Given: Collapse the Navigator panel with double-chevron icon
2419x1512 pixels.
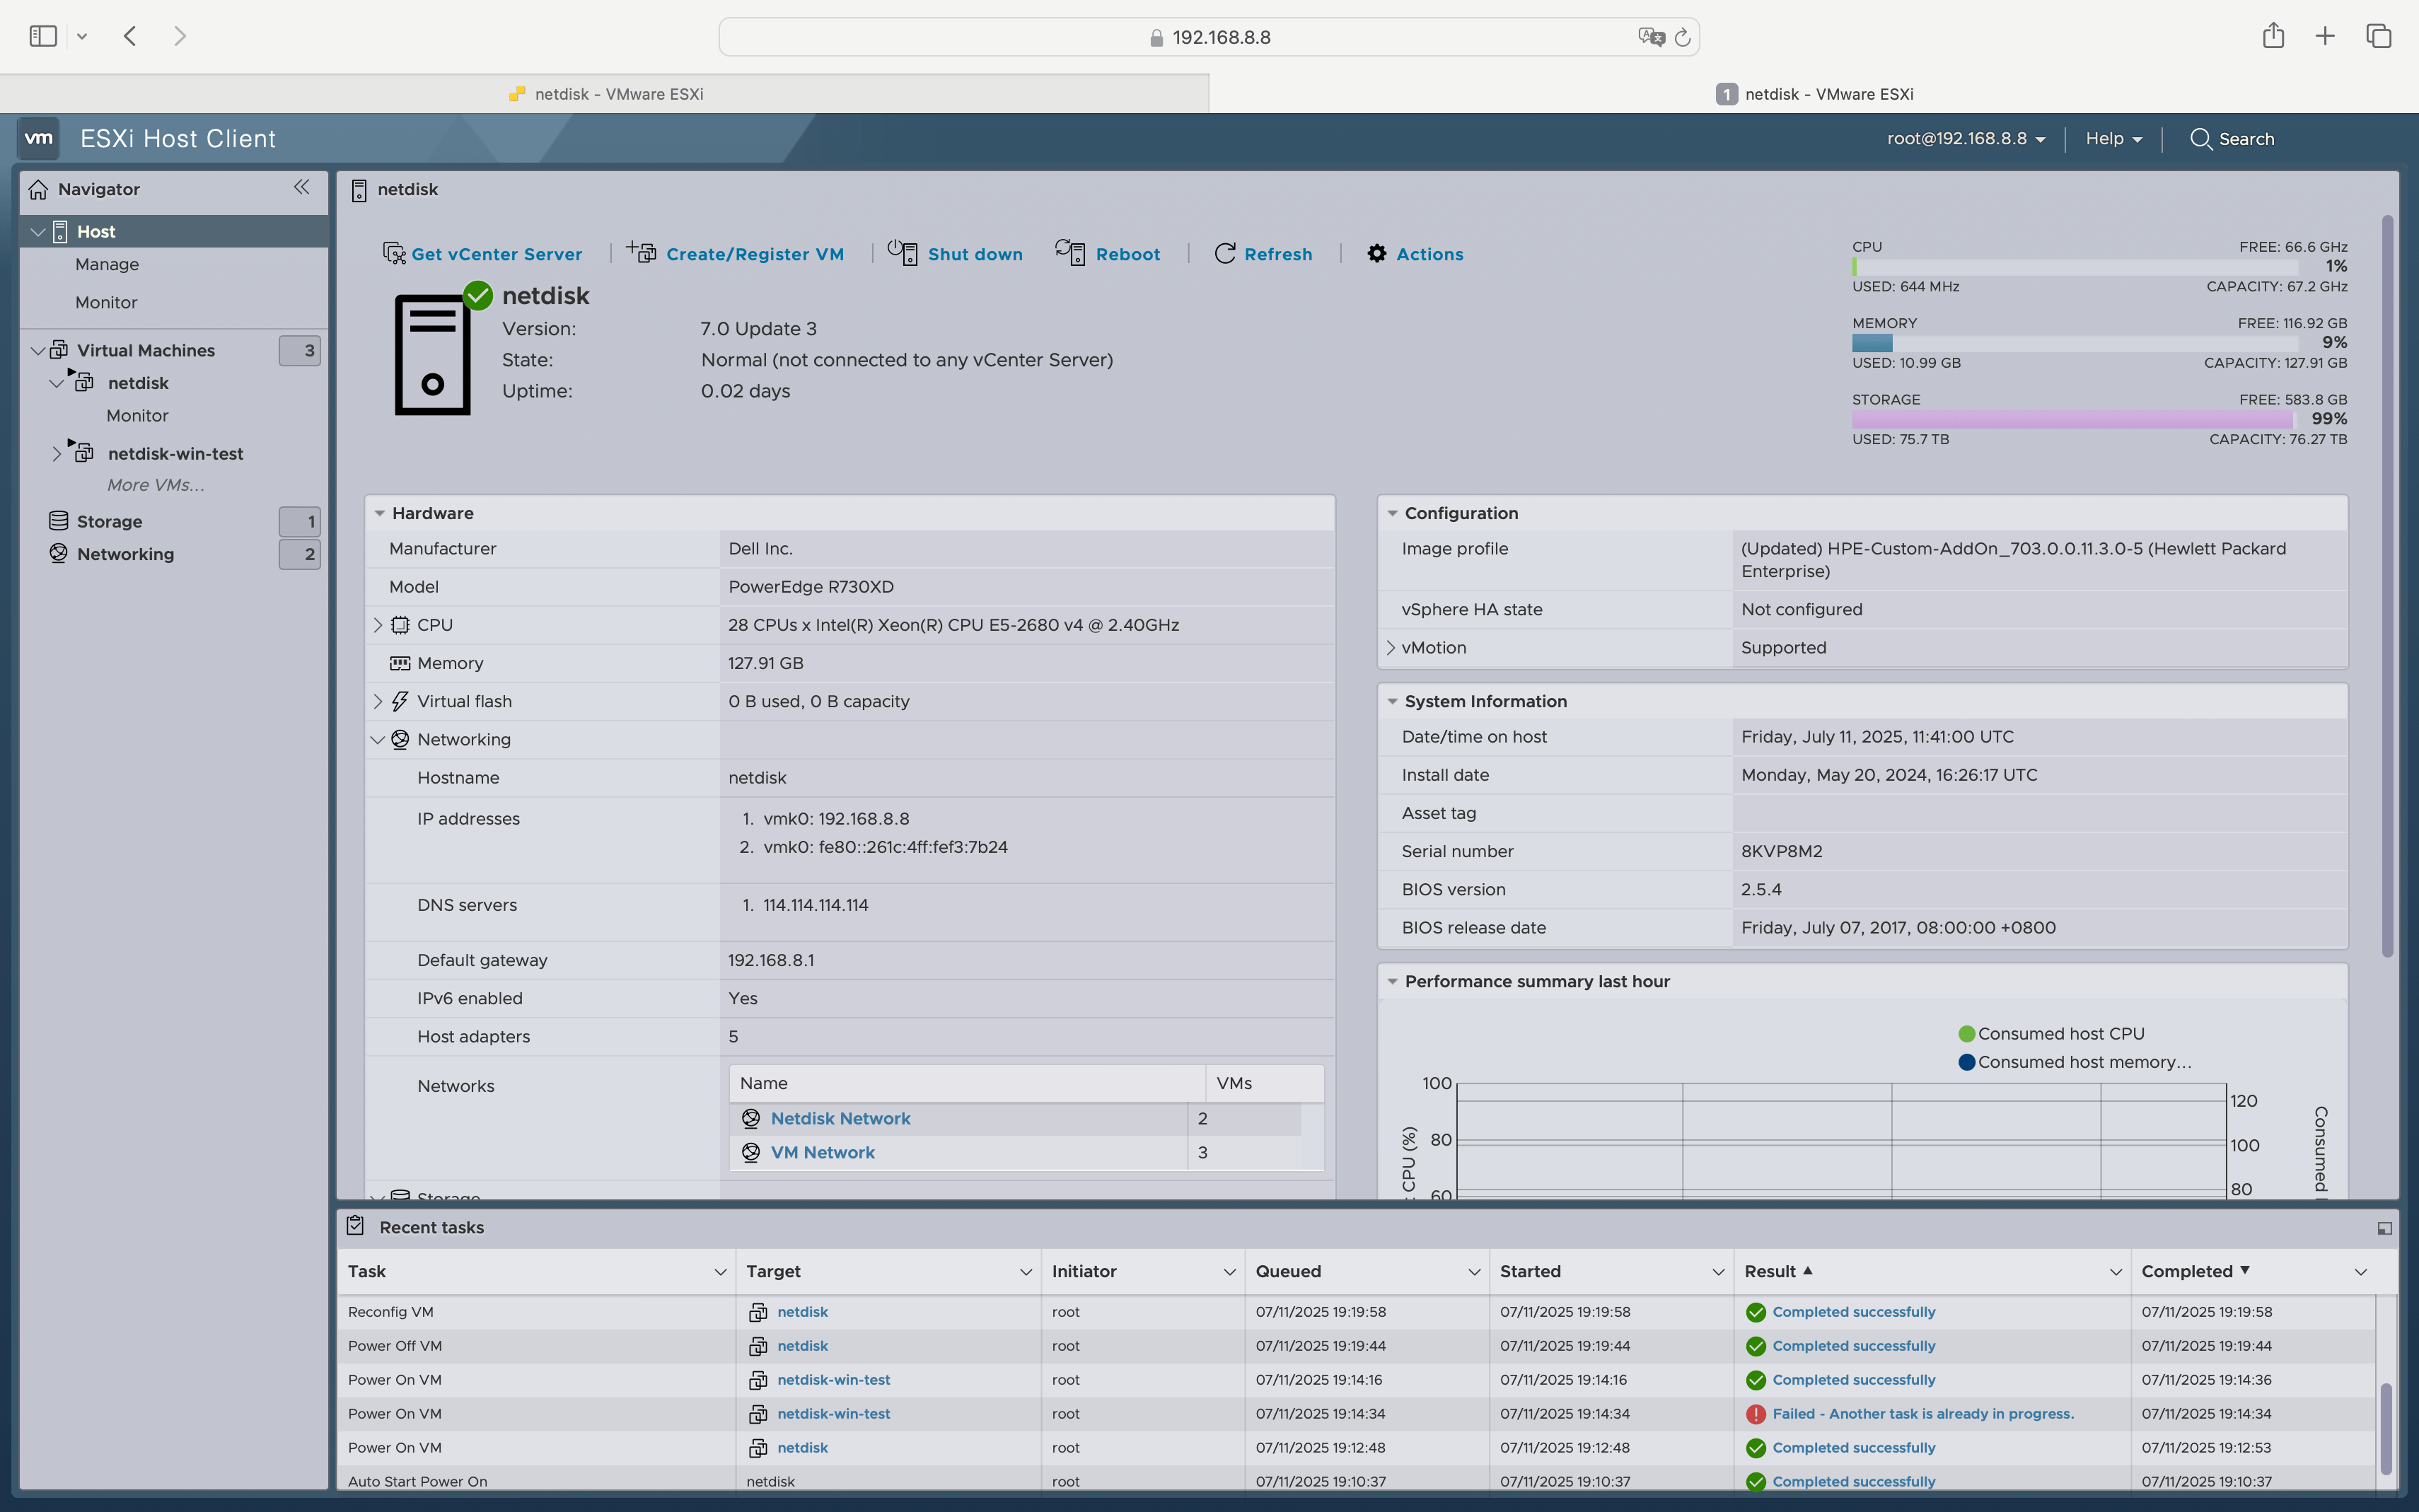Looking at the screenshot, I should 302,187.
